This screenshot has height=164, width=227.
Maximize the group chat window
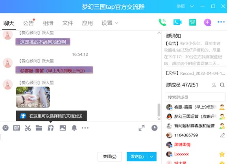(213, 6)
